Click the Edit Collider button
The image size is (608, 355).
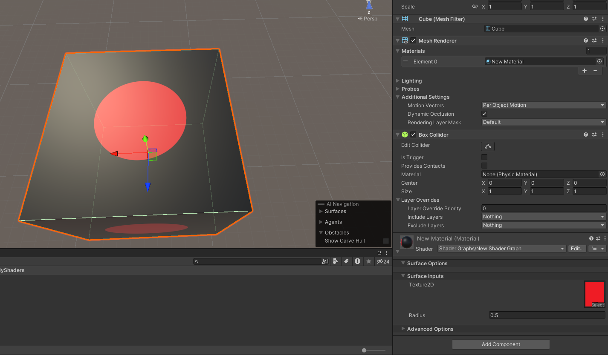click(x=488, y=146)
